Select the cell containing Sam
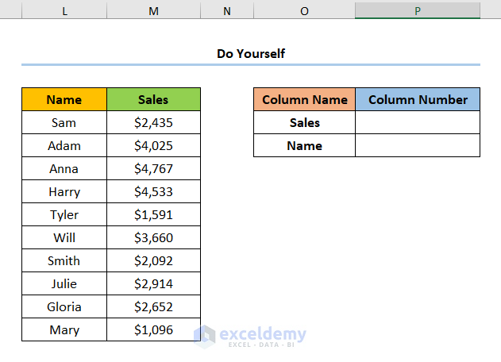501x362 pixels. 64,122
